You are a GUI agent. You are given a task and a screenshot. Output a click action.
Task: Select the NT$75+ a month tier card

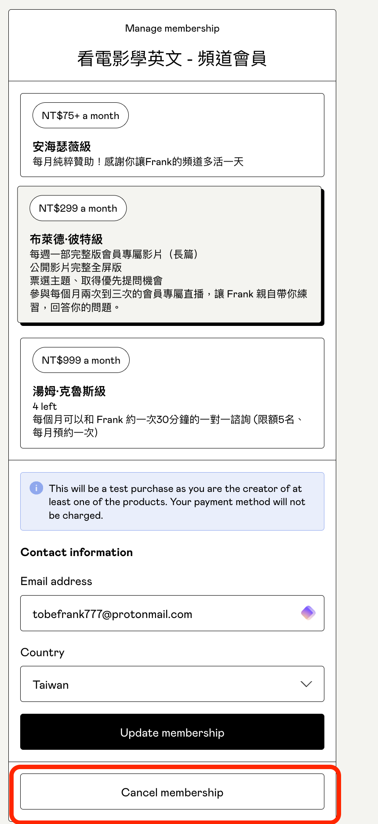click(172, 135)
